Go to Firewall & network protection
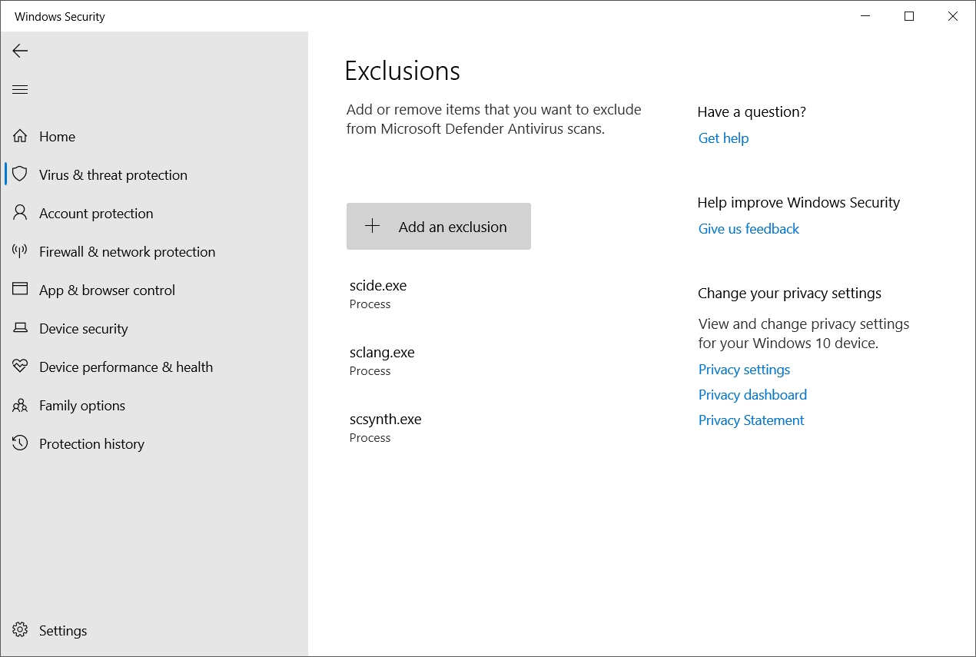 (x=154, y=251)
